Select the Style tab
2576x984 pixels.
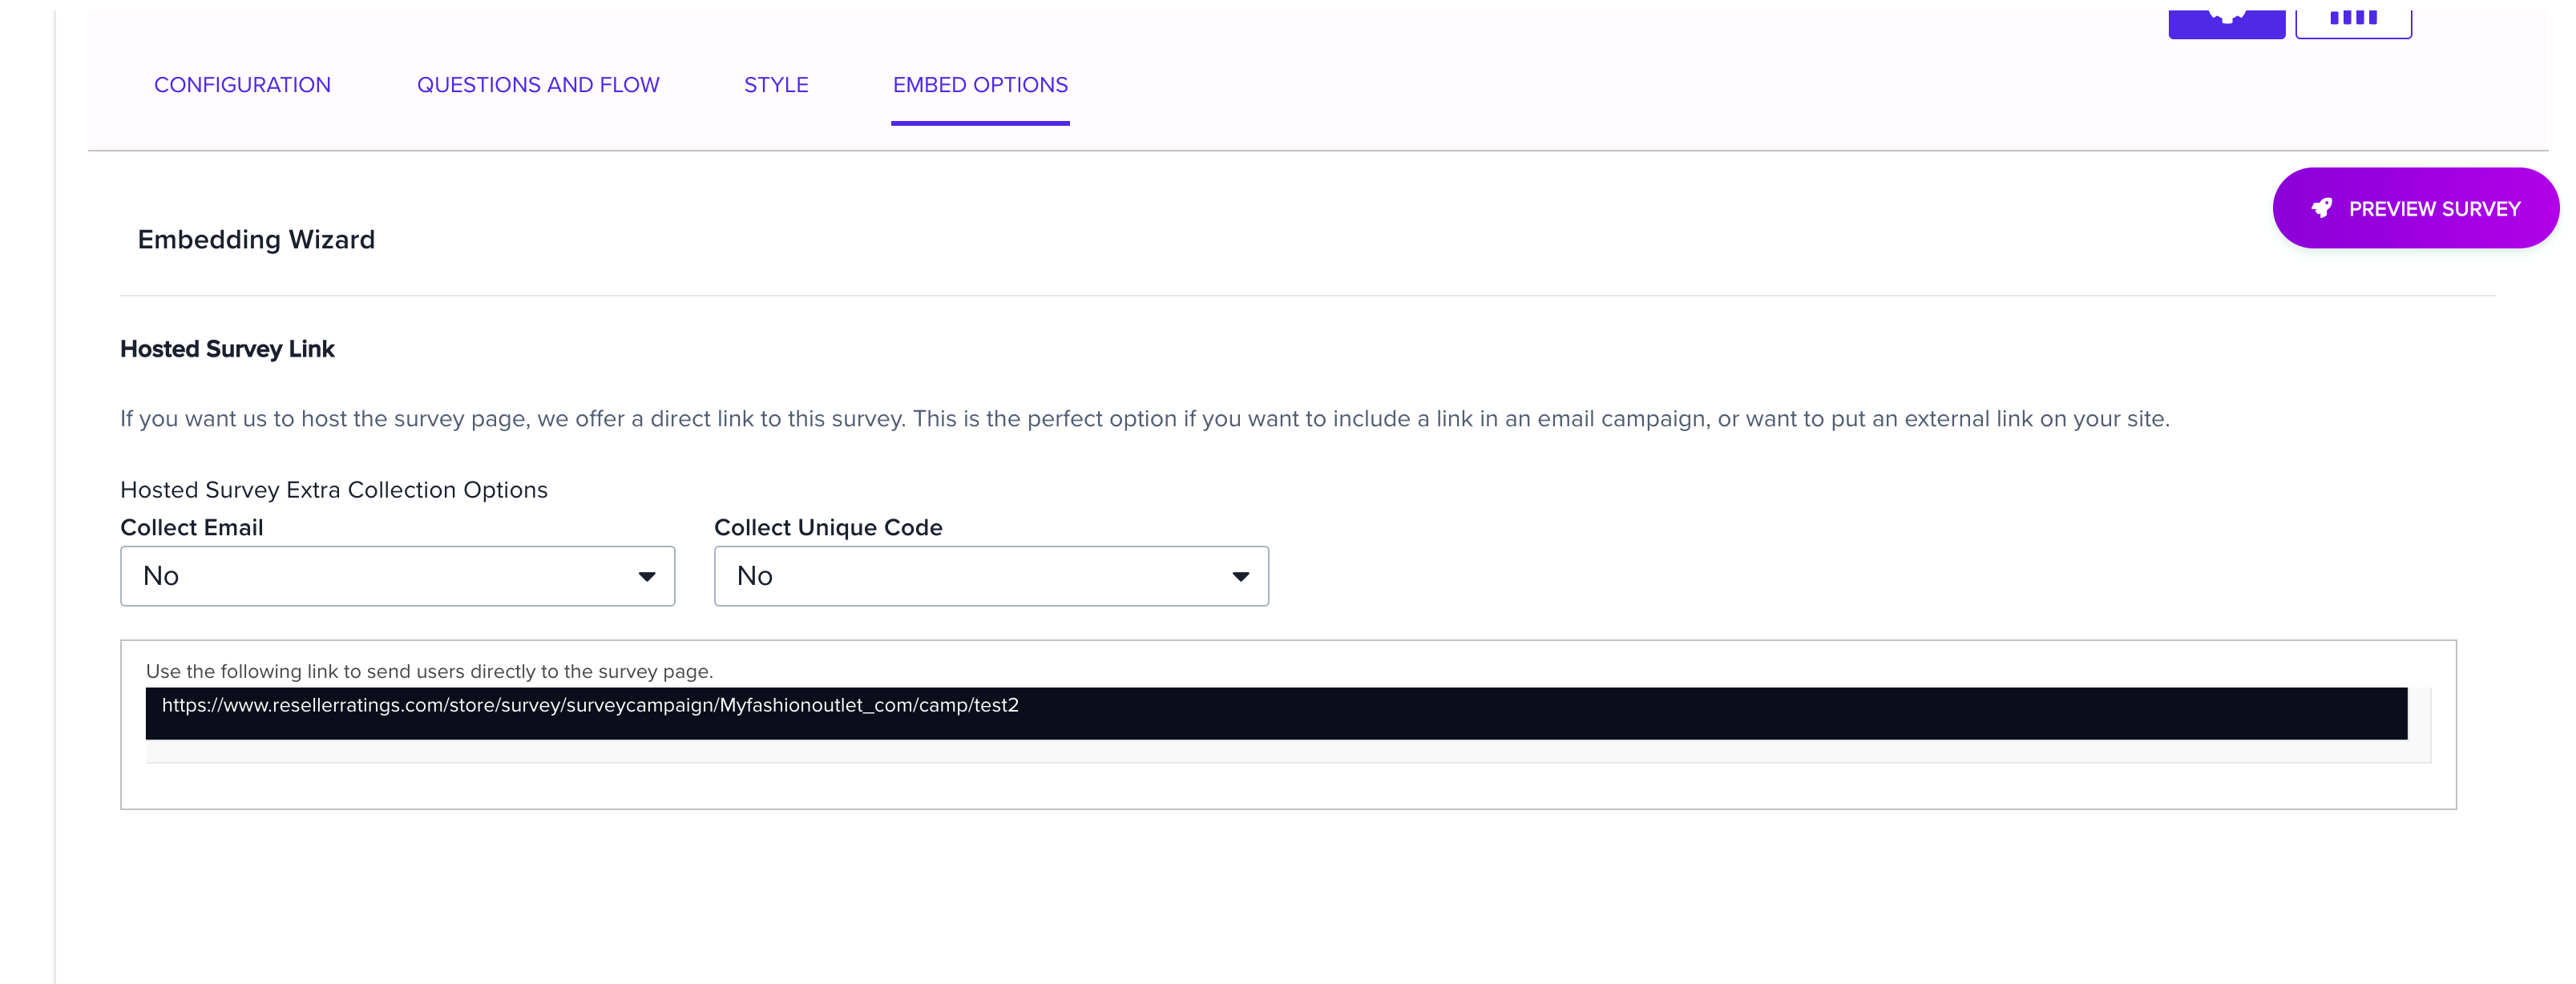[x=776, y=85]
